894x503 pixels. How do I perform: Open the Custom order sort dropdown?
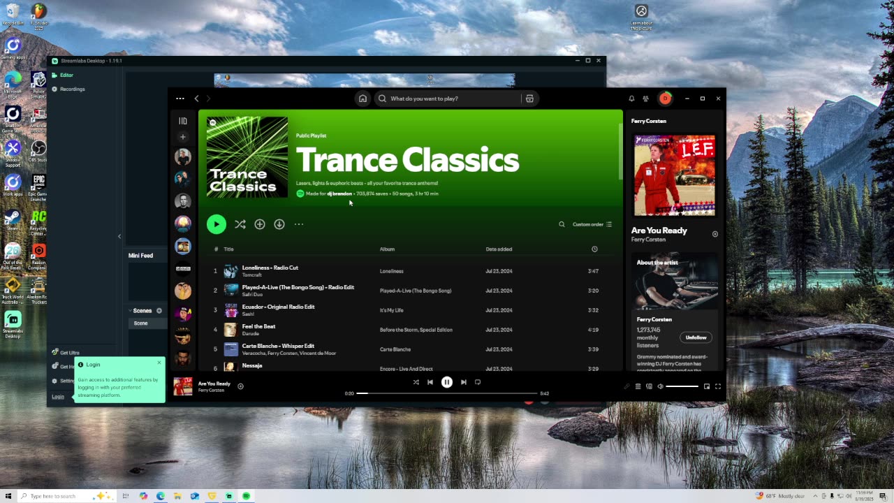pyautogui.click(x=592, y=224)
